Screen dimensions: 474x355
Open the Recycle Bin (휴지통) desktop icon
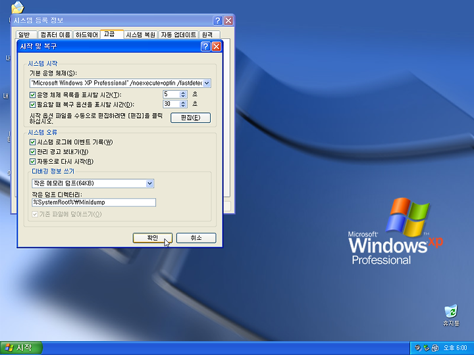[451, 315]
